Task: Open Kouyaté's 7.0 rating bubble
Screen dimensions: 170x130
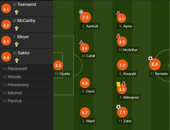Action: click(x=122, y=65)
